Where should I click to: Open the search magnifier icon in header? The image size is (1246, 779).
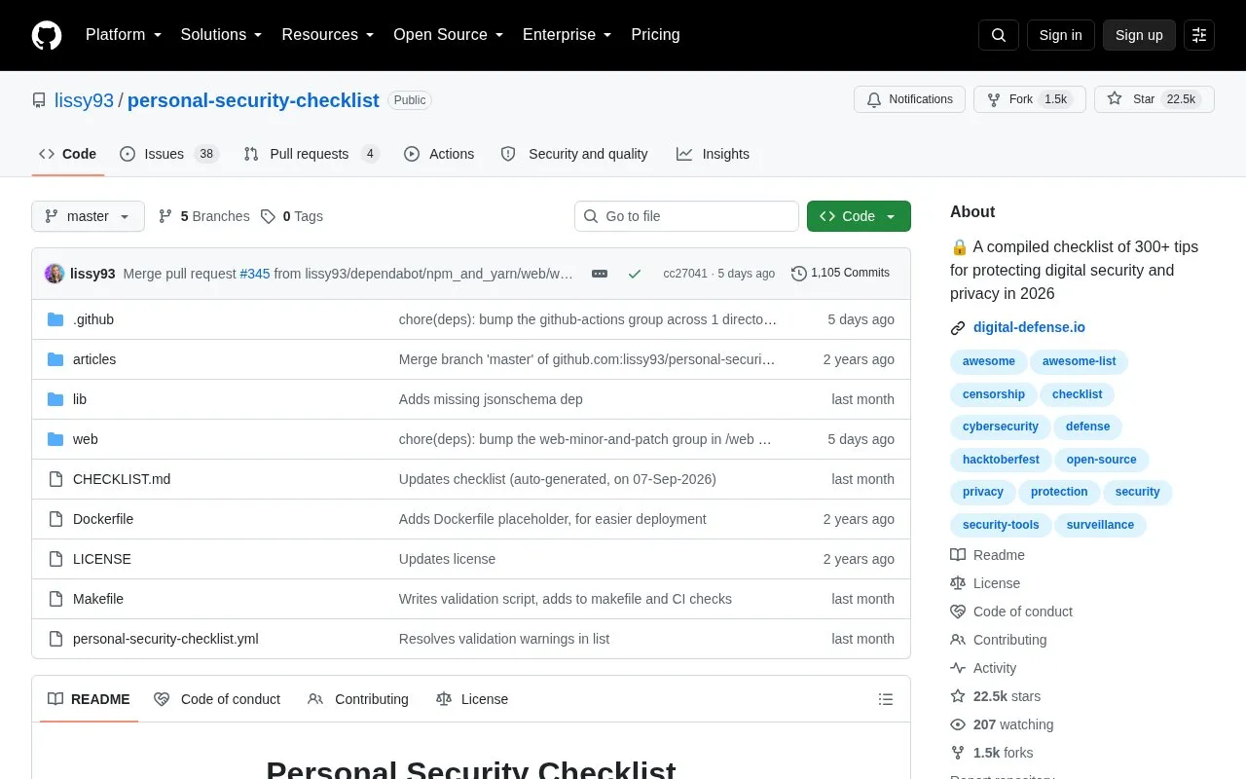coord(999,35)
